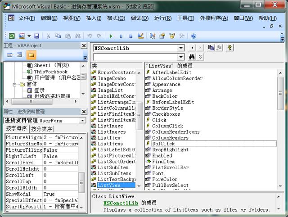The image size is (288, 217).
Task: Open the Toolbox icon
Action: click(182, 36)
